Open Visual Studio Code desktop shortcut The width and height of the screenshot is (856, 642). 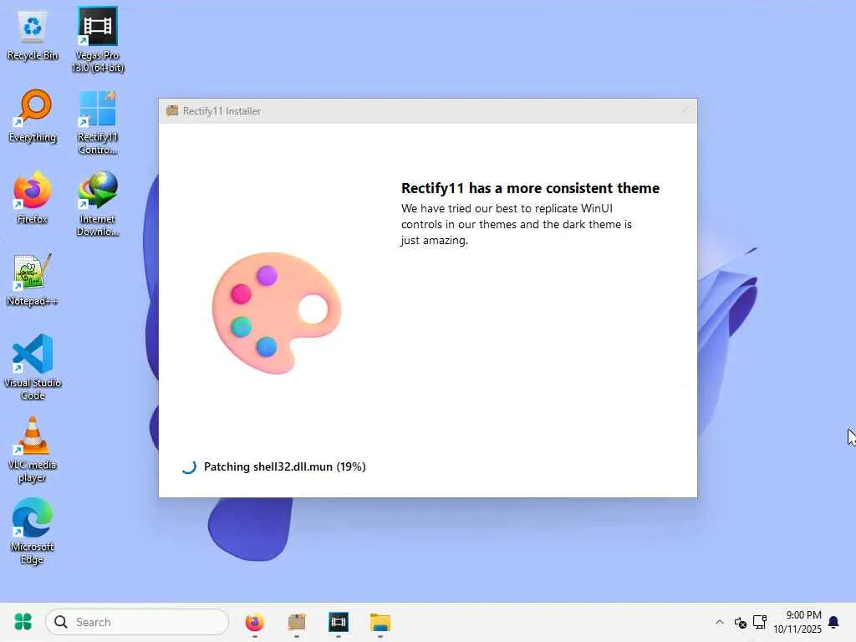pyautogui.click(x=33, y=367)
